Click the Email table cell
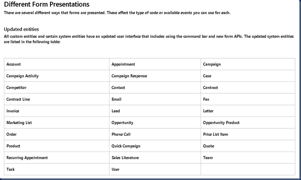Image resolution: width=301 pixels, height=180 pixels. pyautogui.click(x=117, y=99)
